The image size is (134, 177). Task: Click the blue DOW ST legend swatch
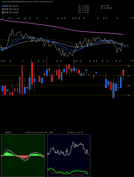point(3,6)
